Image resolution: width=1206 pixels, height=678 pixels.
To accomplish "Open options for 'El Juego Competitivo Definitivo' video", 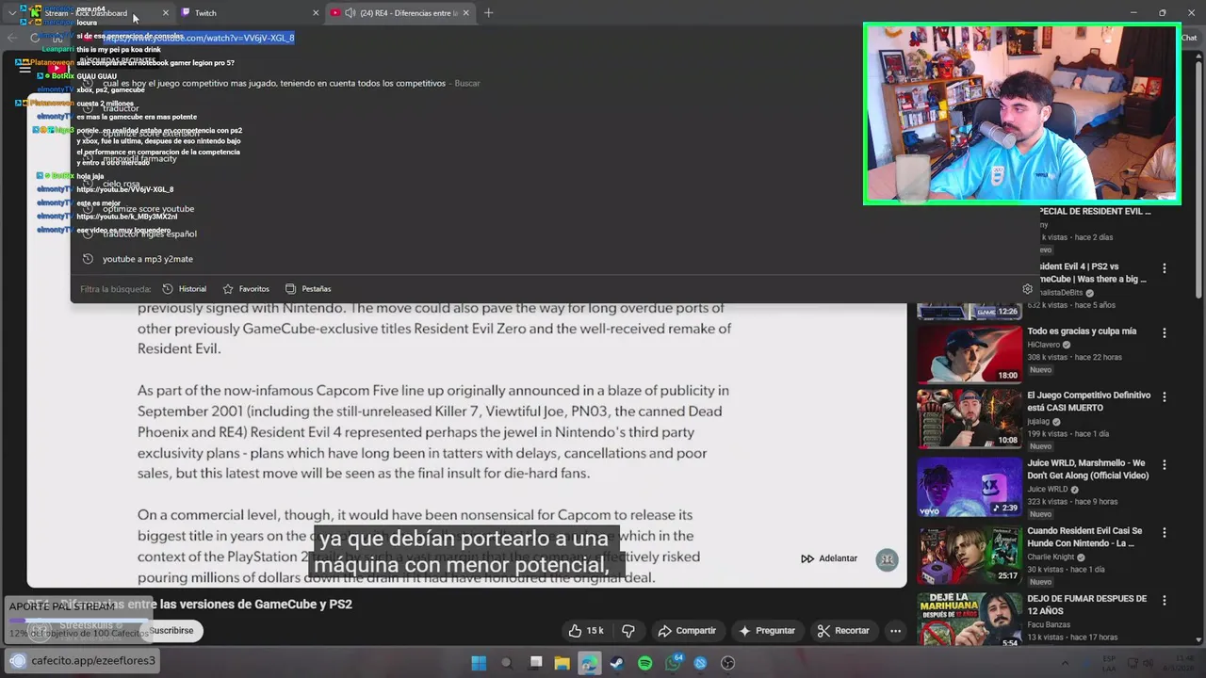I will pyautogui.click(x=1165, y=396).
